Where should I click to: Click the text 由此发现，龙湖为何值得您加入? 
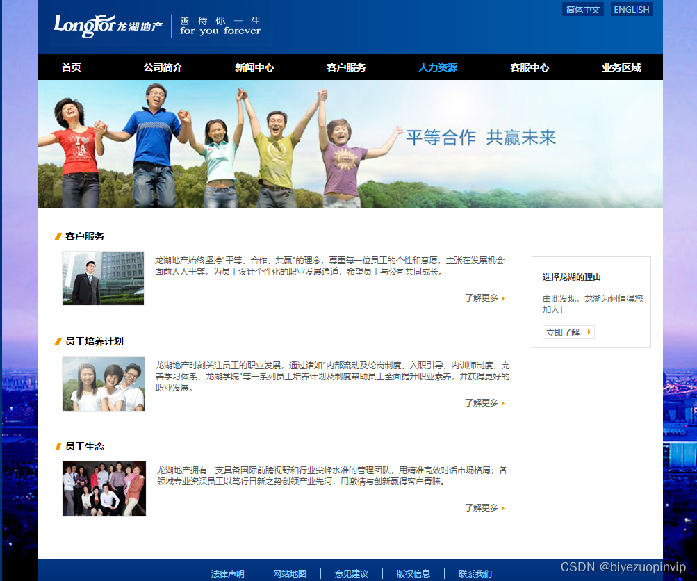tap(593, 304)
